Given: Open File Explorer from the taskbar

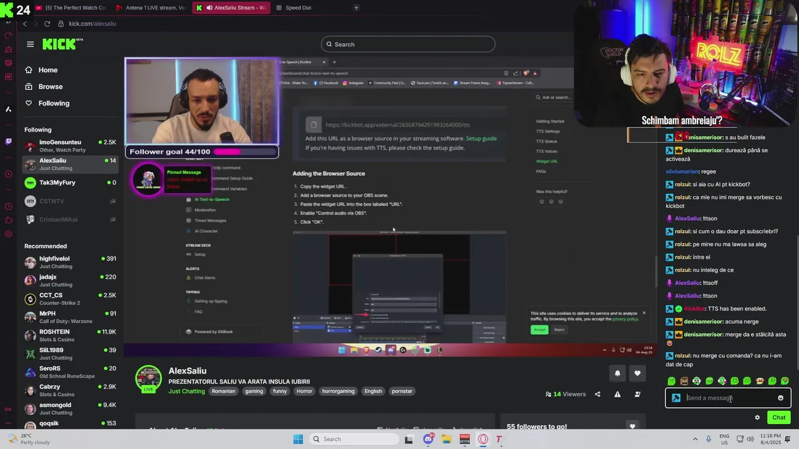Looking at the screenshot, I should (x=446, y=439).
